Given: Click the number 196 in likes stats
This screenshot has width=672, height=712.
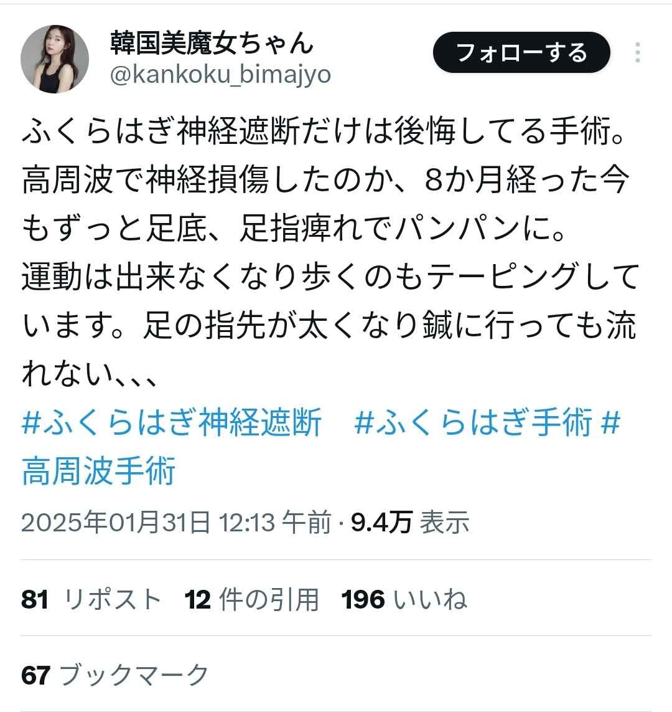Looking at the screenshot, I should [x=363, y=599].
